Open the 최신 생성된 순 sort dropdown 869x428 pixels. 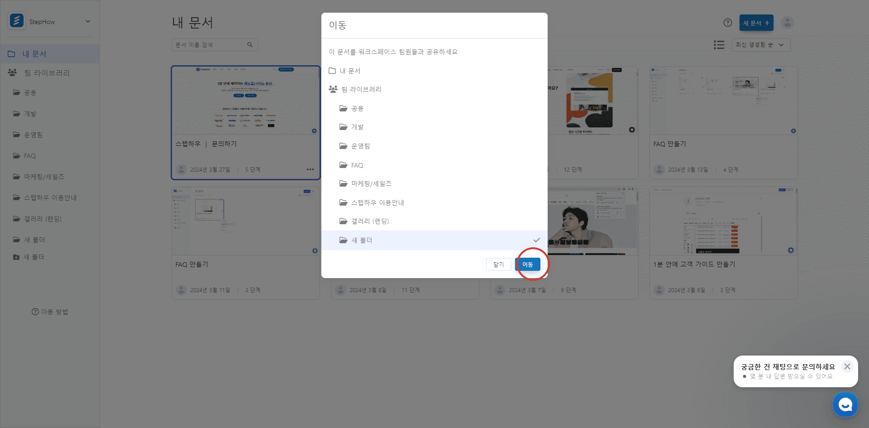tap(761, 45)
